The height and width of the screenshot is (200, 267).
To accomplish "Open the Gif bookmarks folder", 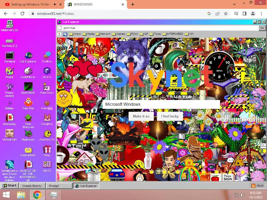I will click(x=144, y=34).
